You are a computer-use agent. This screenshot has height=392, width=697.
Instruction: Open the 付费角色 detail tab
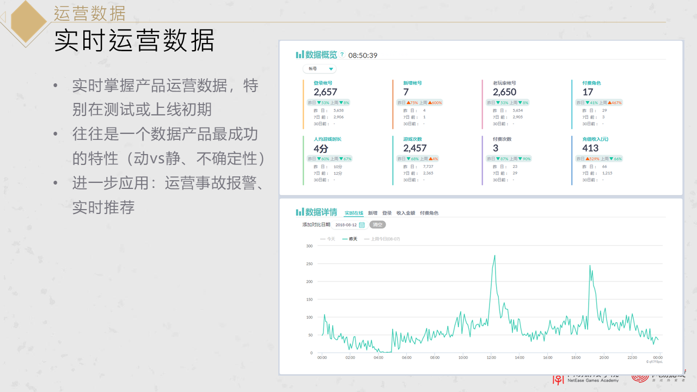tap(430, 213)
